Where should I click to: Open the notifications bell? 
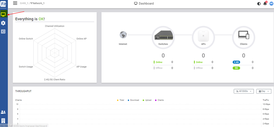click(x=265, y=4)
